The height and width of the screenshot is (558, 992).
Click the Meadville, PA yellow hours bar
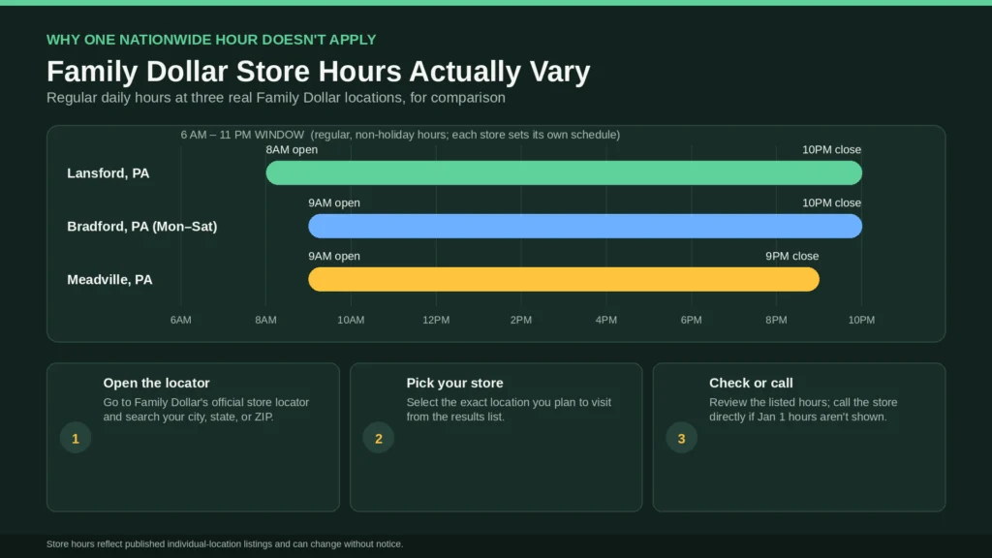point(564,279)
